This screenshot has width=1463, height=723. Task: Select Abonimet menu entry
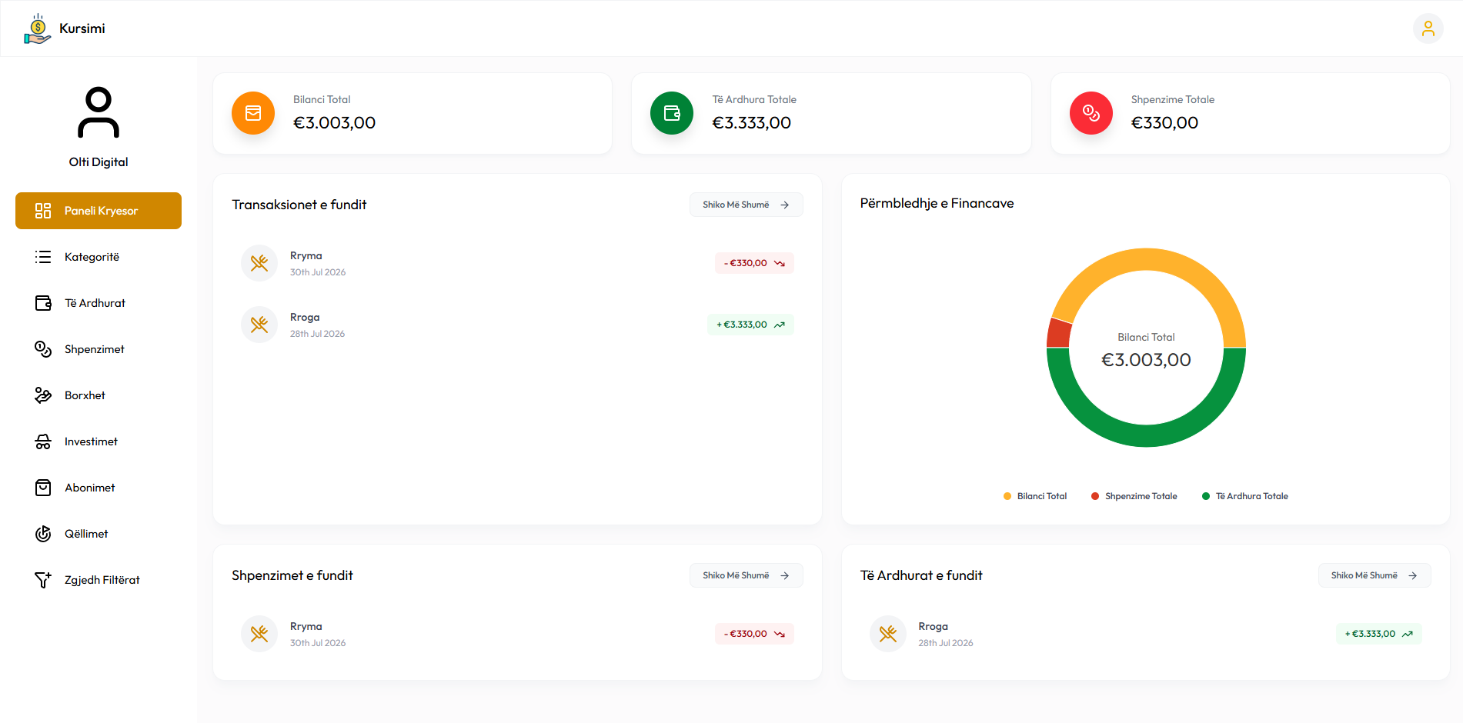click(x=99, y=488)
